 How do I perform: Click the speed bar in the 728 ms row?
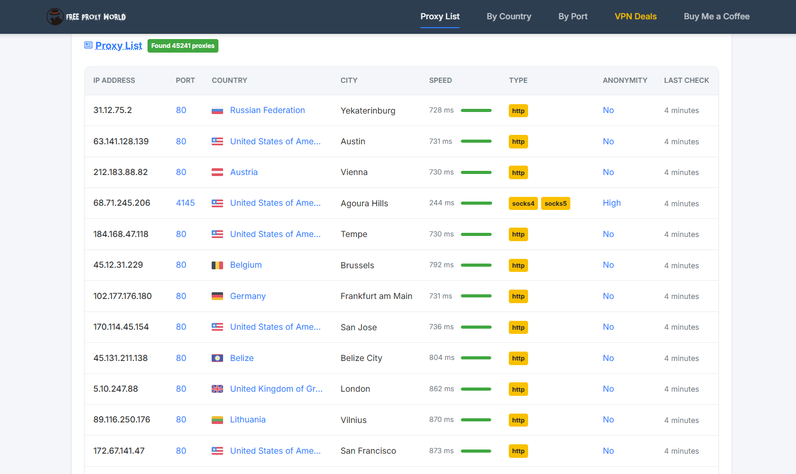[476, 110]
